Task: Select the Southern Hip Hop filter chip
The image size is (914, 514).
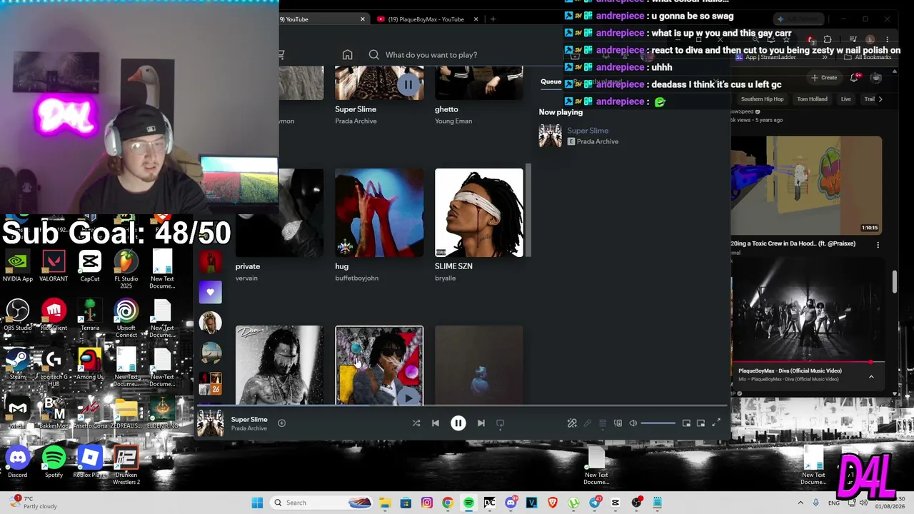Action: click(x=762, y=99)
